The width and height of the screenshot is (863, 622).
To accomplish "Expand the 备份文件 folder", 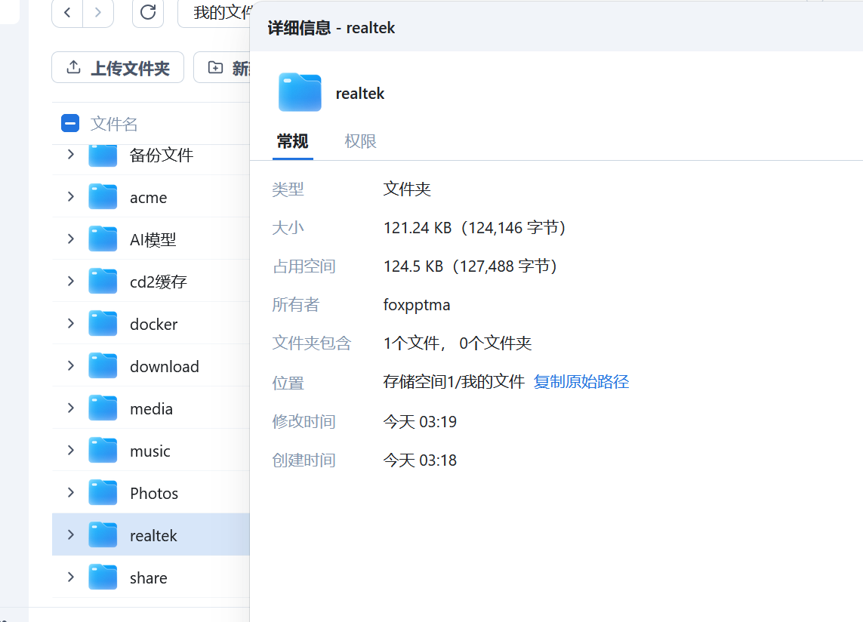I will pos(70,155).
